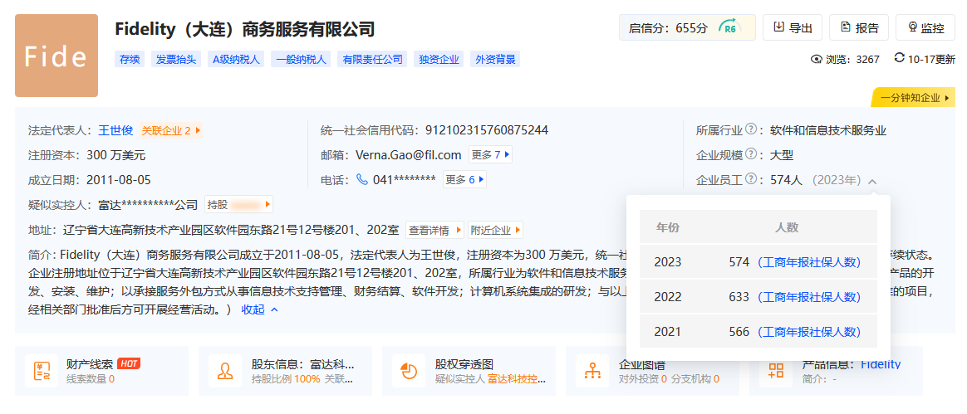Click the refresh icon beside 10-17更新
This screenshot has height=414, width=967.
pyautogui.click(x=899, y=59)
